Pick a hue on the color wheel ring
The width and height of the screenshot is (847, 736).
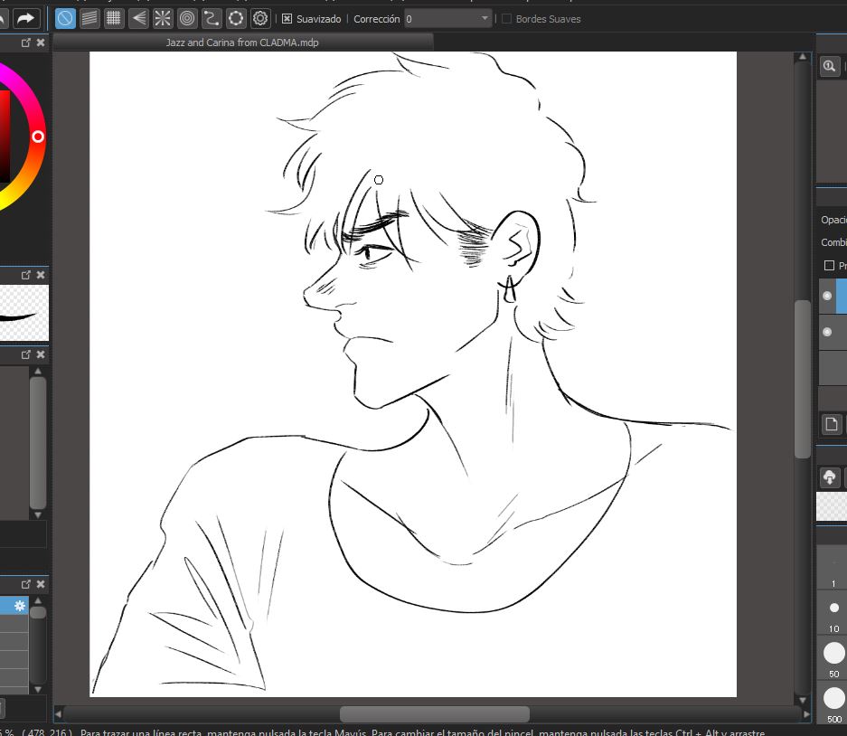coord(38,137)
